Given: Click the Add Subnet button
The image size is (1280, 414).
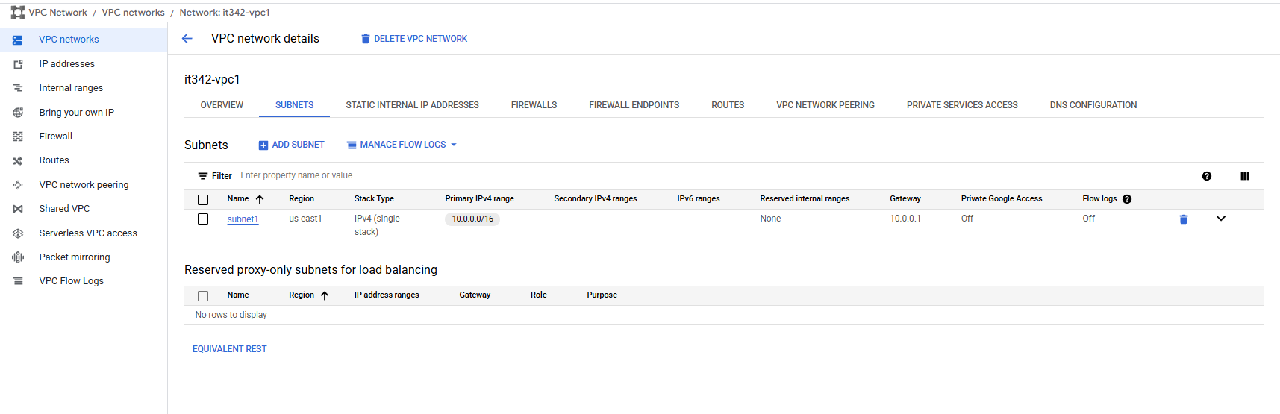Looking at the screenshot, I should coord(291,145).
